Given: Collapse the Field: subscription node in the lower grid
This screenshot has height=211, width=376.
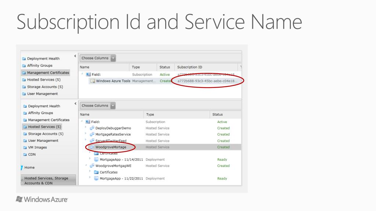Looking at the screenshot, I should [x=82, y=121].
